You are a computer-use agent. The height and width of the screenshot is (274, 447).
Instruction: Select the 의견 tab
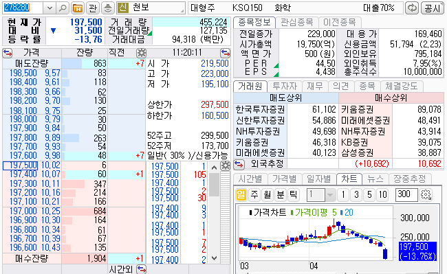[340, 87]
